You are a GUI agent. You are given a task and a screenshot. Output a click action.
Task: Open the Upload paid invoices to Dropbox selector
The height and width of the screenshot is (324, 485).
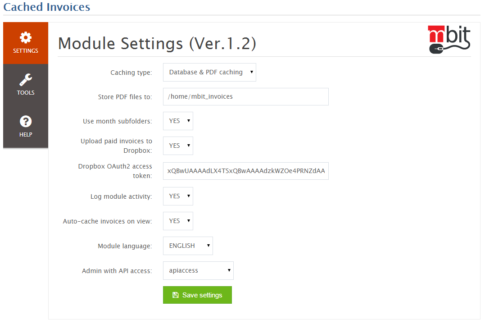[x=178, y=146]
